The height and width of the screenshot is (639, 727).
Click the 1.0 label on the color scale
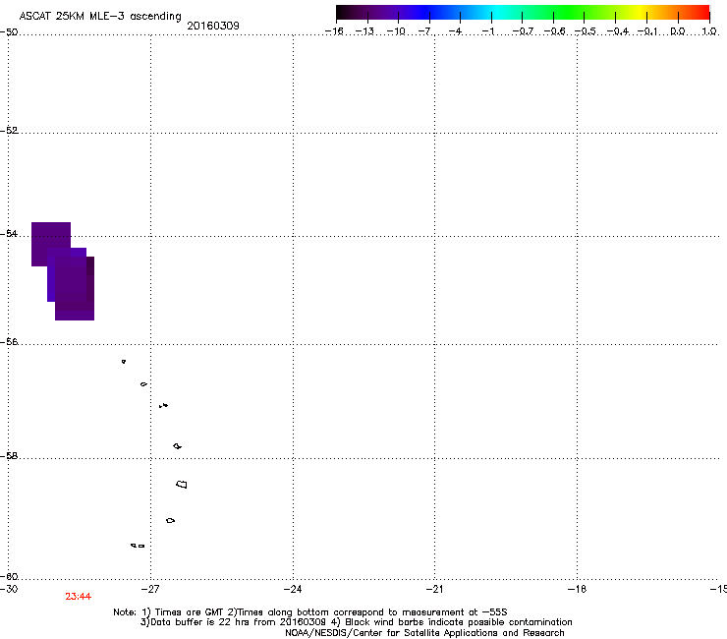(709, 31)
